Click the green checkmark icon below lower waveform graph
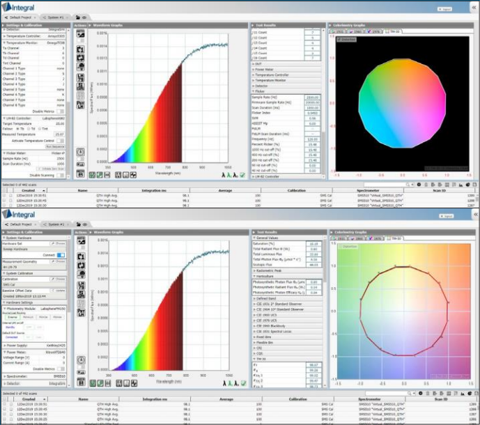The image size is (480, 425). [x=242, y=382]
